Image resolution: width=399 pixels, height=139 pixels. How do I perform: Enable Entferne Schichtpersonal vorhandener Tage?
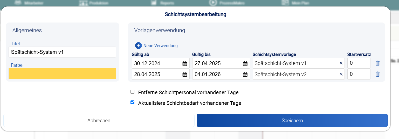[x=133, y=92]
